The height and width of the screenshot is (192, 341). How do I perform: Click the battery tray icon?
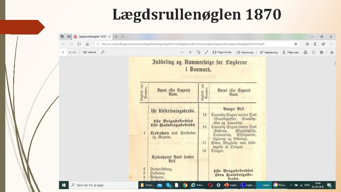tap(296, 185)
